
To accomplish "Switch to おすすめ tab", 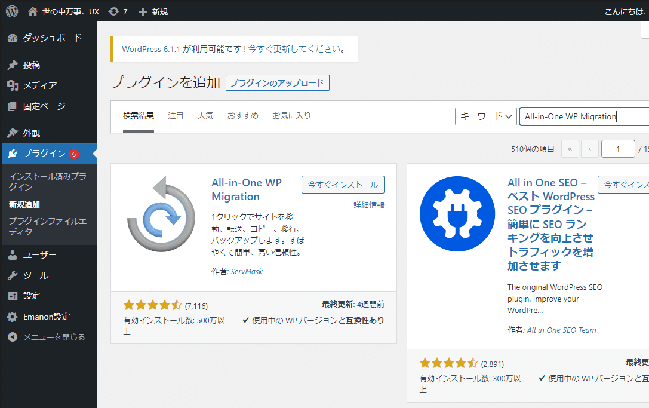I will coord(243,115).
